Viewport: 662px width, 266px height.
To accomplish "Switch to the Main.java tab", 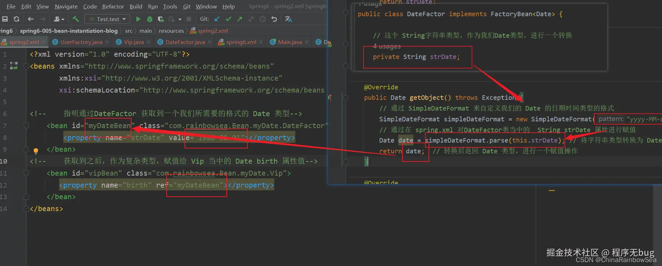I will click(x=290, y=42).
